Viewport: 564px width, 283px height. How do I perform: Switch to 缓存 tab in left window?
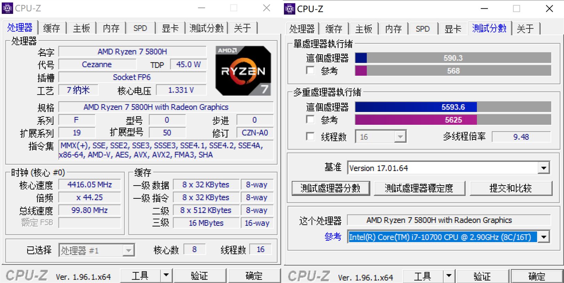click(51, 28)
